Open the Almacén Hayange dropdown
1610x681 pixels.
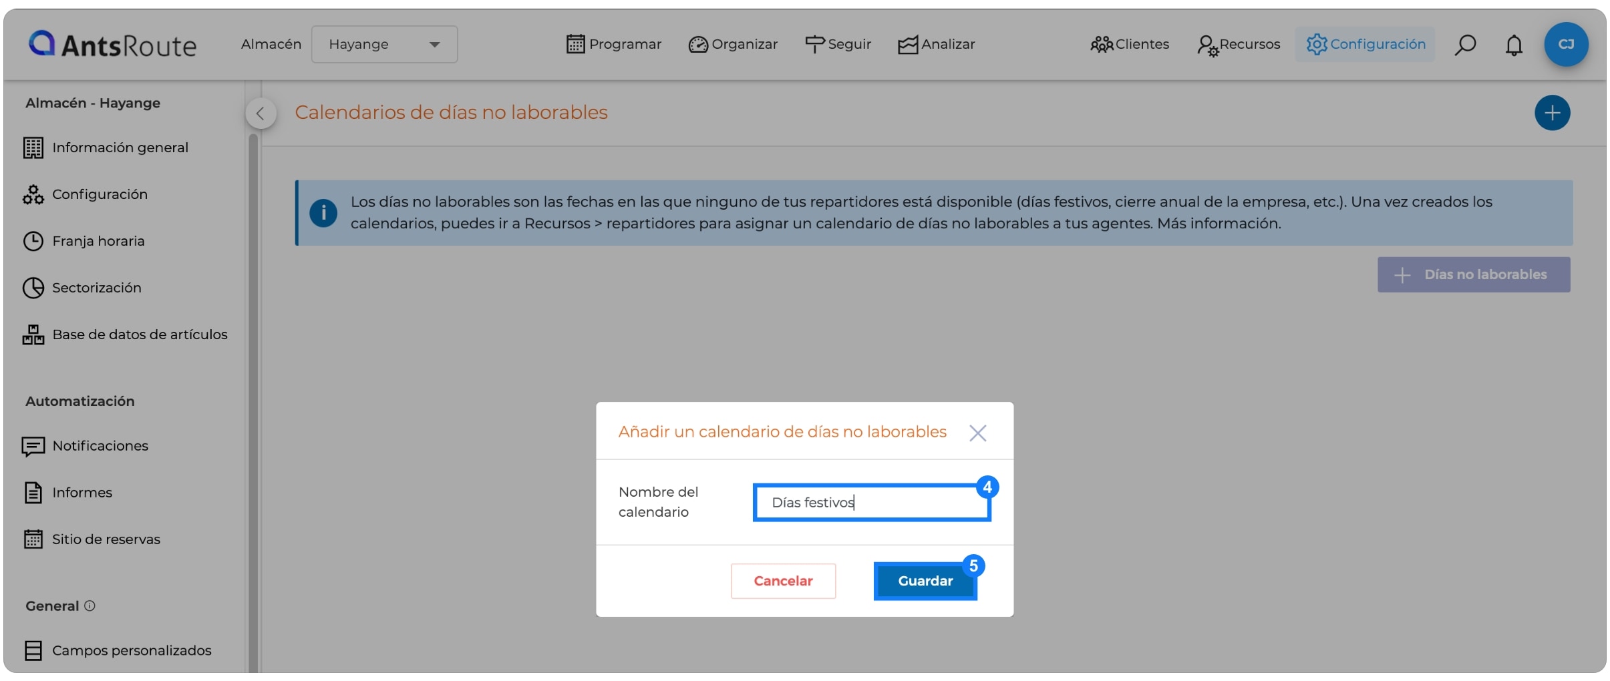[384, 44]
